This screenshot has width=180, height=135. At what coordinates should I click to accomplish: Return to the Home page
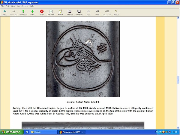coord(60,13)
